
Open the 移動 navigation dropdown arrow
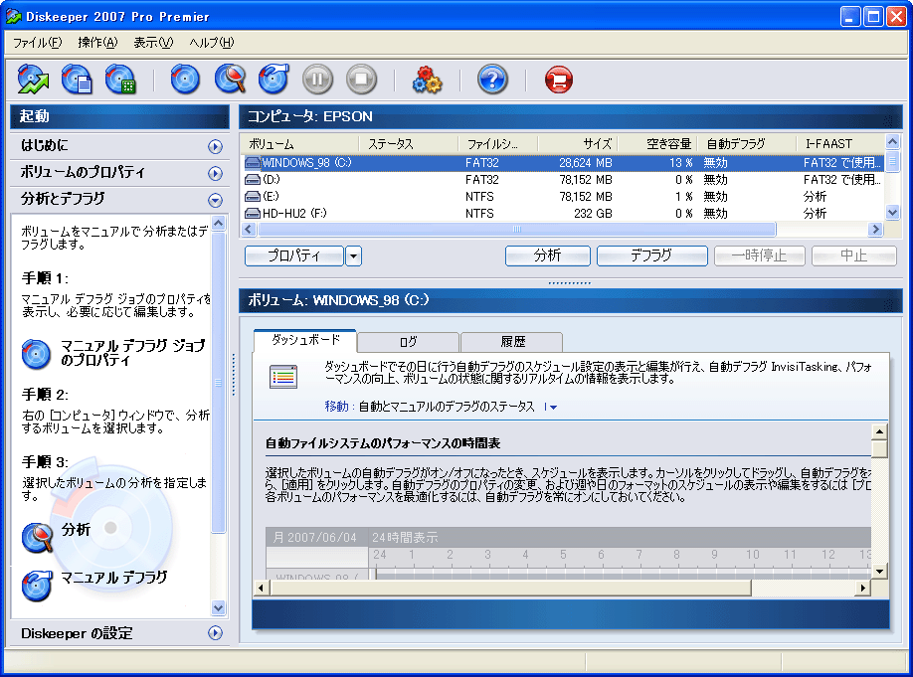[x=551, y=407]
